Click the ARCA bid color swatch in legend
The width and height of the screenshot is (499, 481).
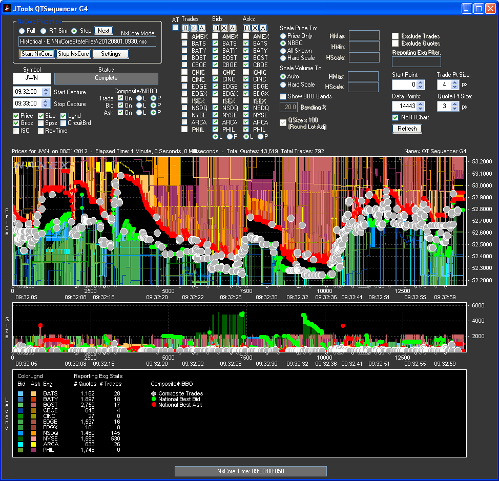tap(20, 445)
